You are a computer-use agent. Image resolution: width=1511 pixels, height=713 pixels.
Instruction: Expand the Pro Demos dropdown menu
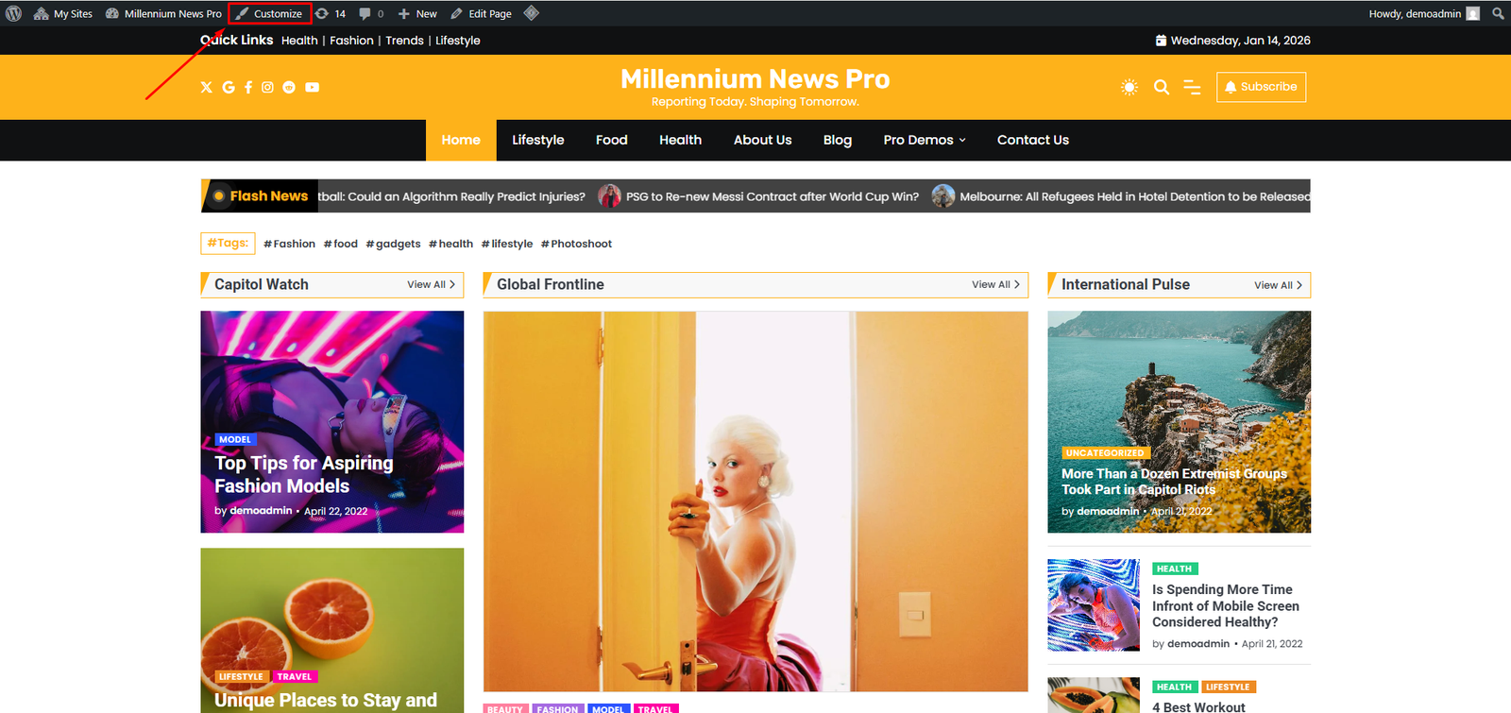pos(925,140)
